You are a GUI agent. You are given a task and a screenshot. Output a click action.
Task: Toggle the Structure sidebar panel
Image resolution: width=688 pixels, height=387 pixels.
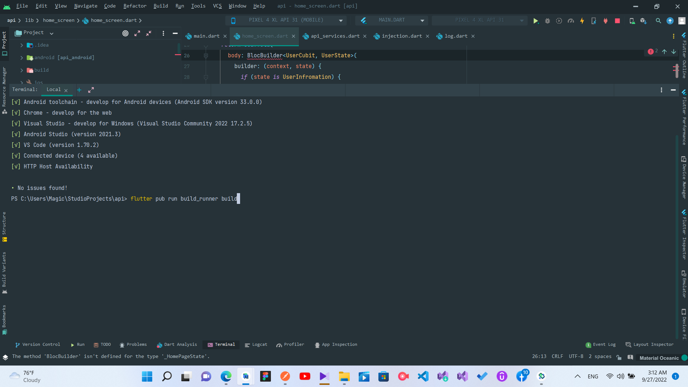click(4, 226)
